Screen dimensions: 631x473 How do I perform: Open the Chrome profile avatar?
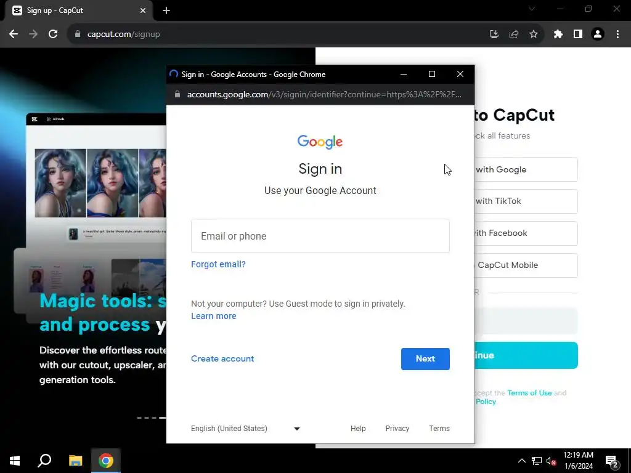click(598, 34)
